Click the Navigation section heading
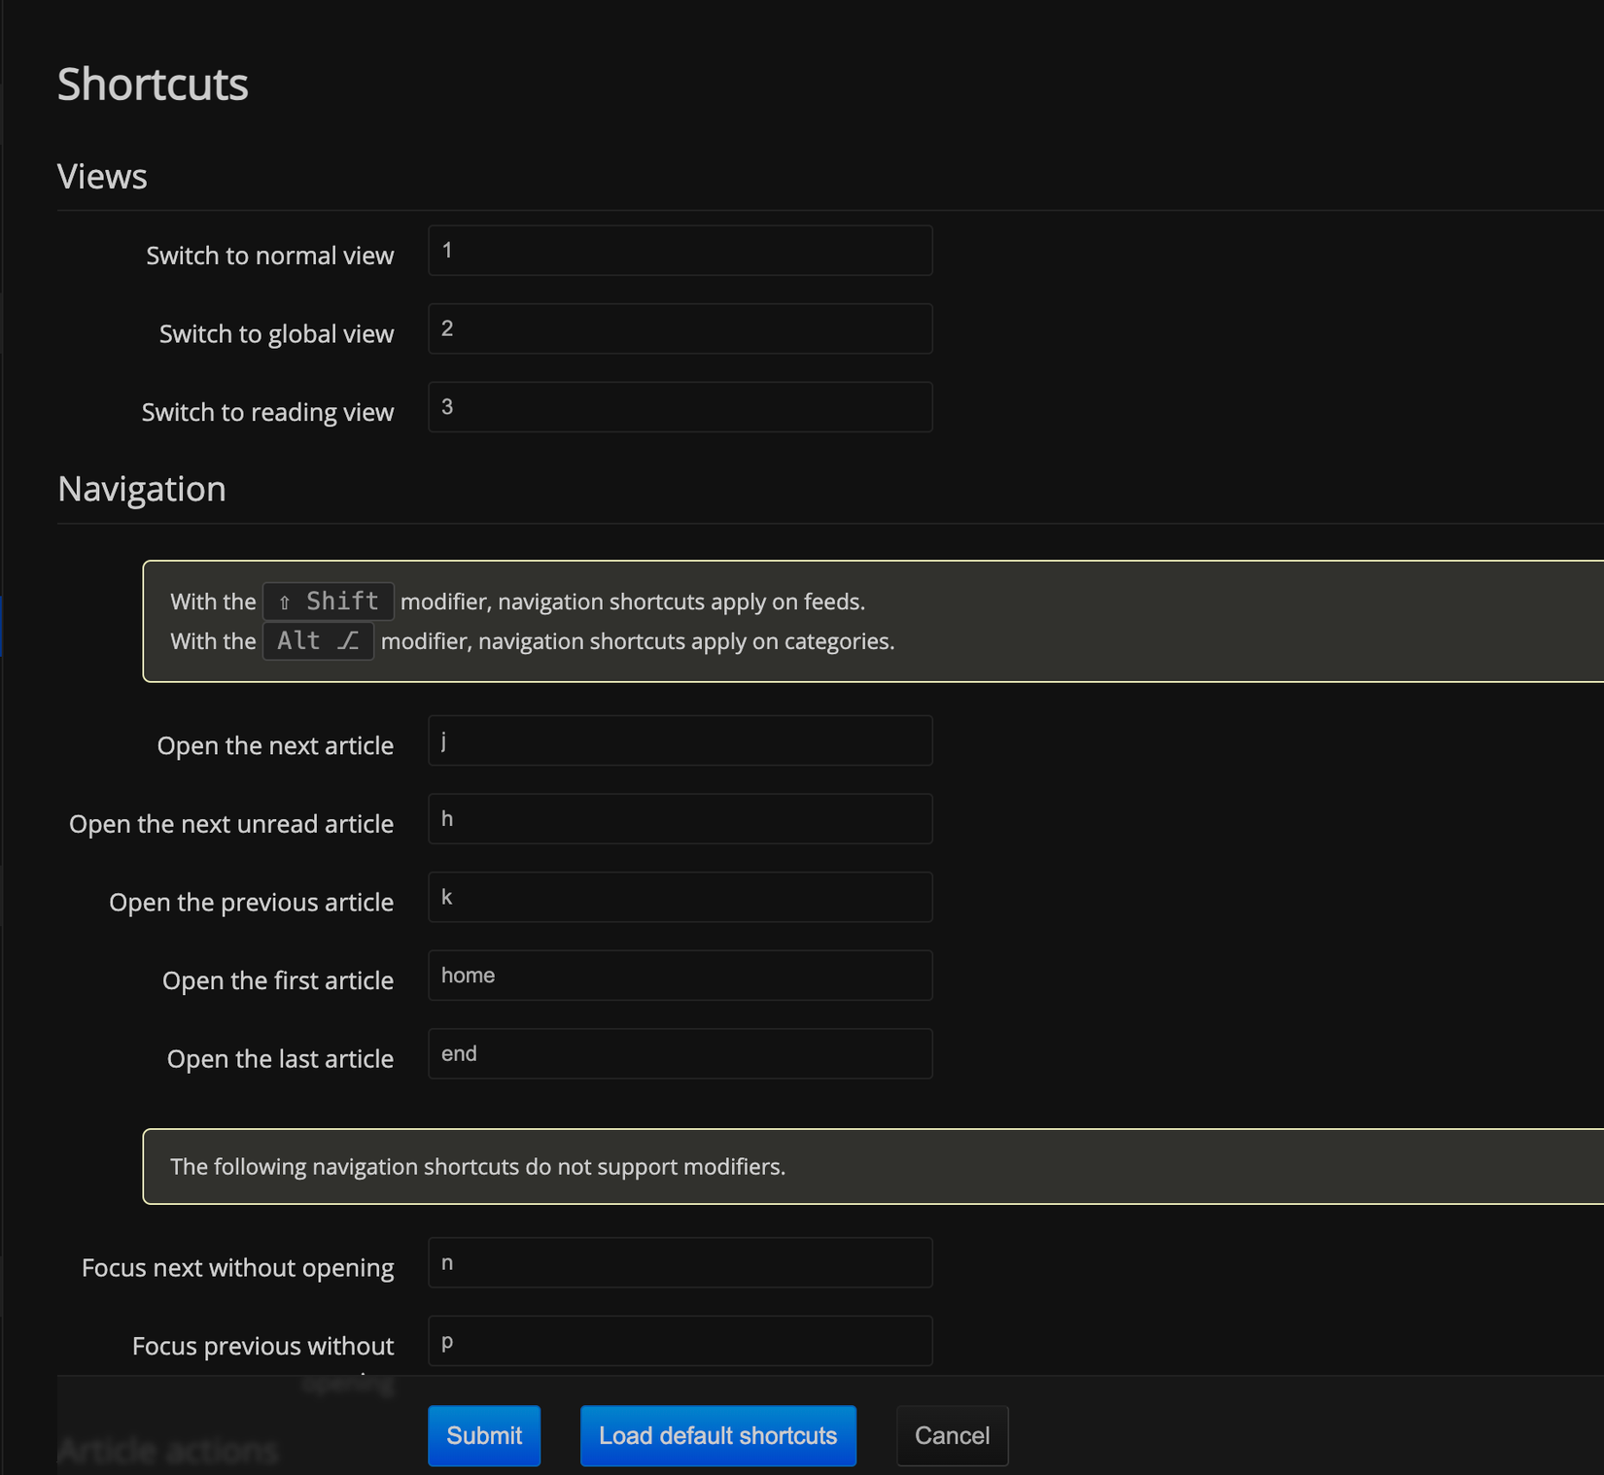 pyautogui.click(x=142, y=489)
